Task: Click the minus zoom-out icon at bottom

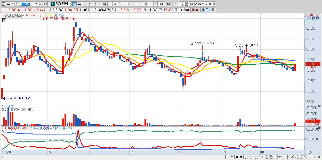Action: click(310, 157)
